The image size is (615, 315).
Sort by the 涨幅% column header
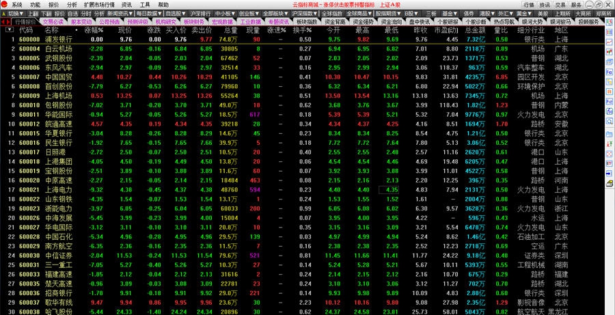(x=94, y=30)
